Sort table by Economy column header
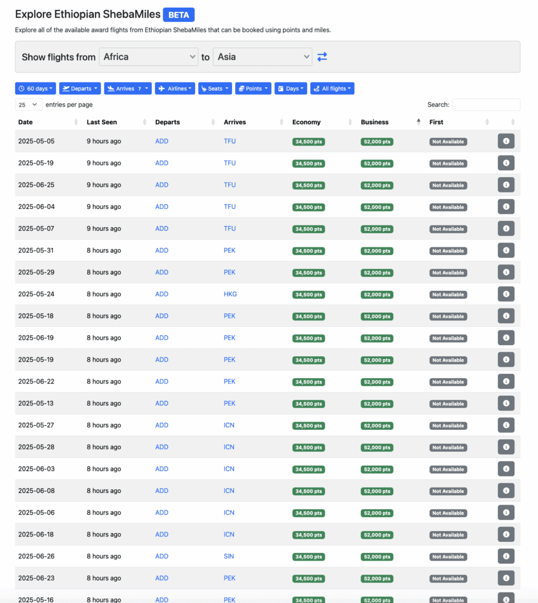This screenshot has width=538, height=603. tap(306, 122)
